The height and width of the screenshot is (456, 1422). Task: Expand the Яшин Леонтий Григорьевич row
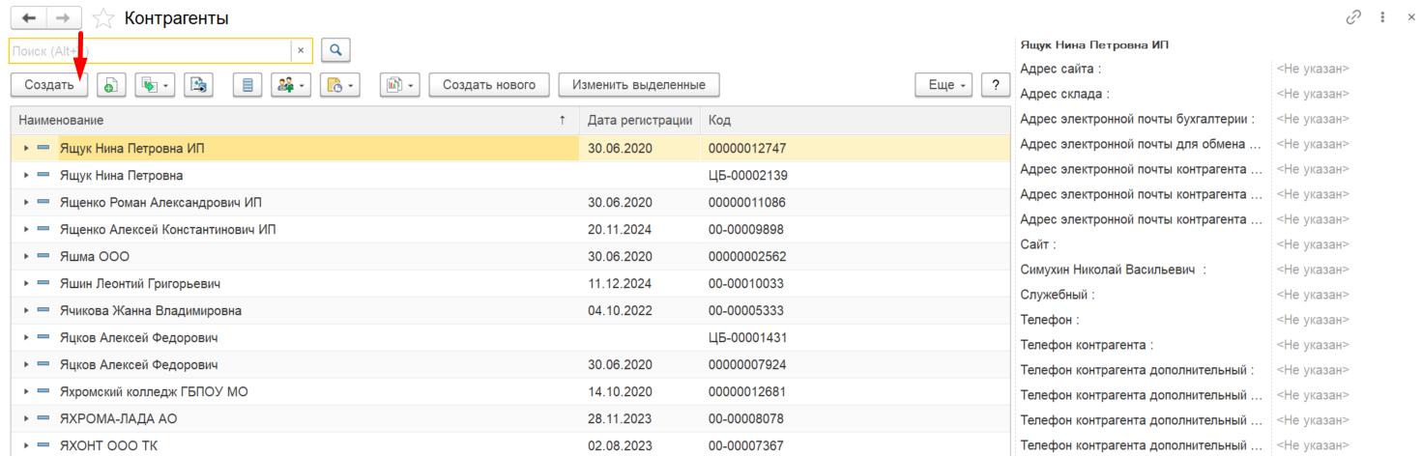(26, 284)
